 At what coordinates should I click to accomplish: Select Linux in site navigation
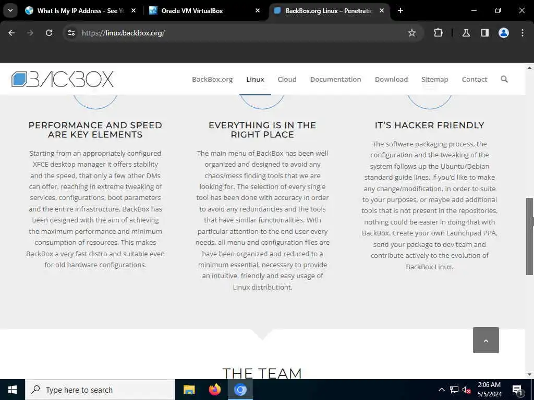pos(255,79)
